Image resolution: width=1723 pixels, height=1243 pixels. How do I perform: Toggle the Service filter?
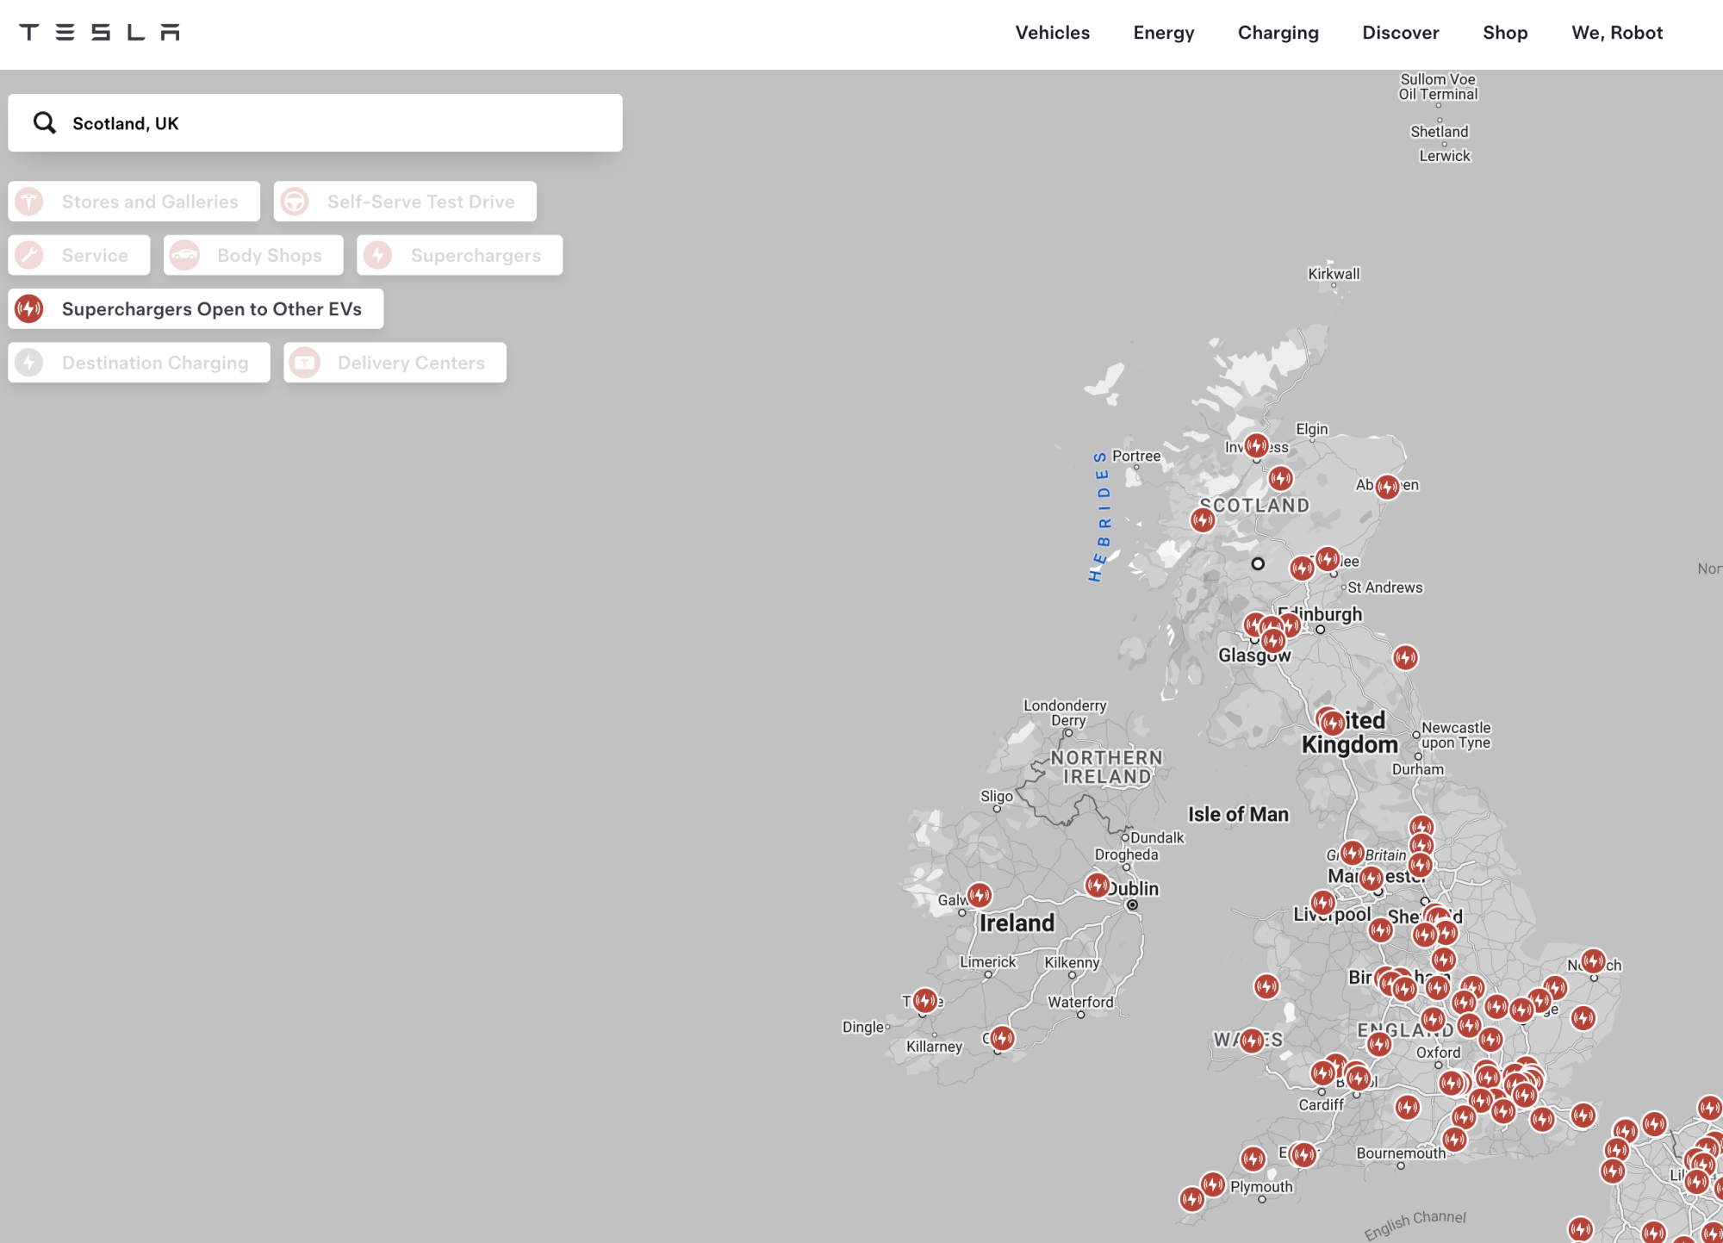pyautogui.click(x=79, y=255)
